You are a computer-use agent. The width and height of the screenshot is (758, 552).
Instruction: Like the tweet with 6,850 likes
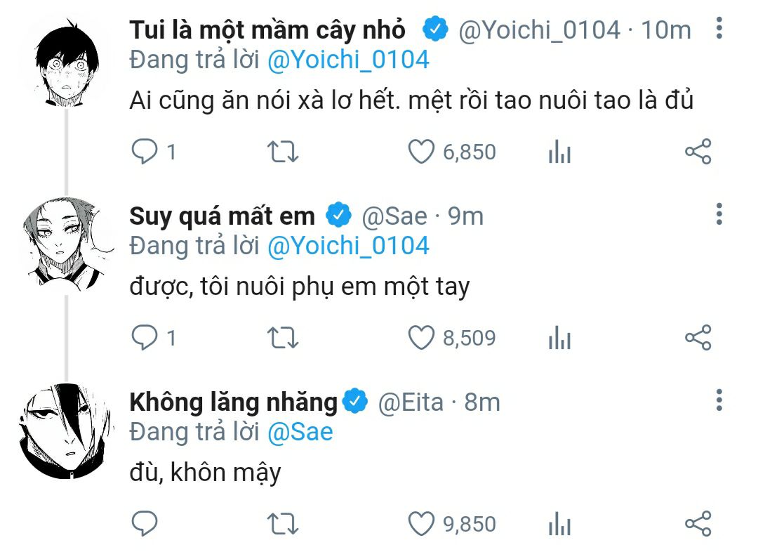pyautogui.click(x=422, y=152)
